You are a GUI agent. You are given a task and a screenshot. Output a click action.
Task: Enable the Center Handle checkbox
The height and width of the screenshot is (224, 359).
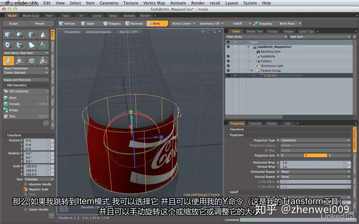[26, 209]
